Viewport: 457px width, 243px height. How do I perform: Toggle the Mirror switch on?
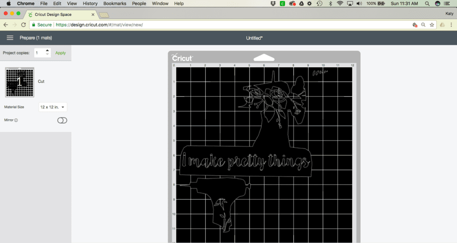62,121
